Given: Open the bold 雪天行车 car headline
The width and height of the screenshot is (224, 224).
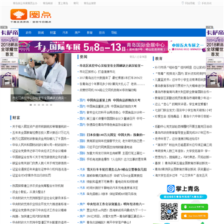Looking at the screenshot, I should coord(117,169).
